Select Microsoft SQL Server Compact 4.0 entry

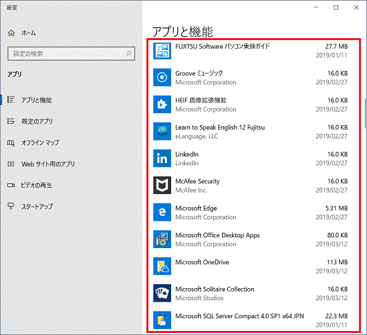(239, 316)
